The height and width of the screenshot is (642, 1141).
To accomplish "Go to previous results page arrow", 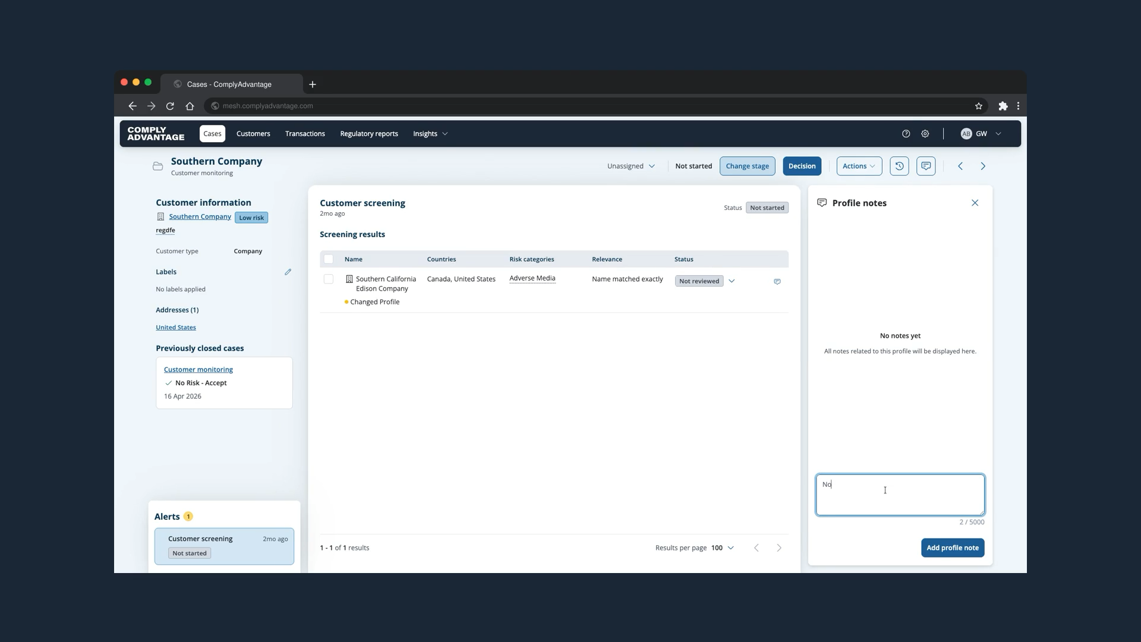I will pos(757,547).
